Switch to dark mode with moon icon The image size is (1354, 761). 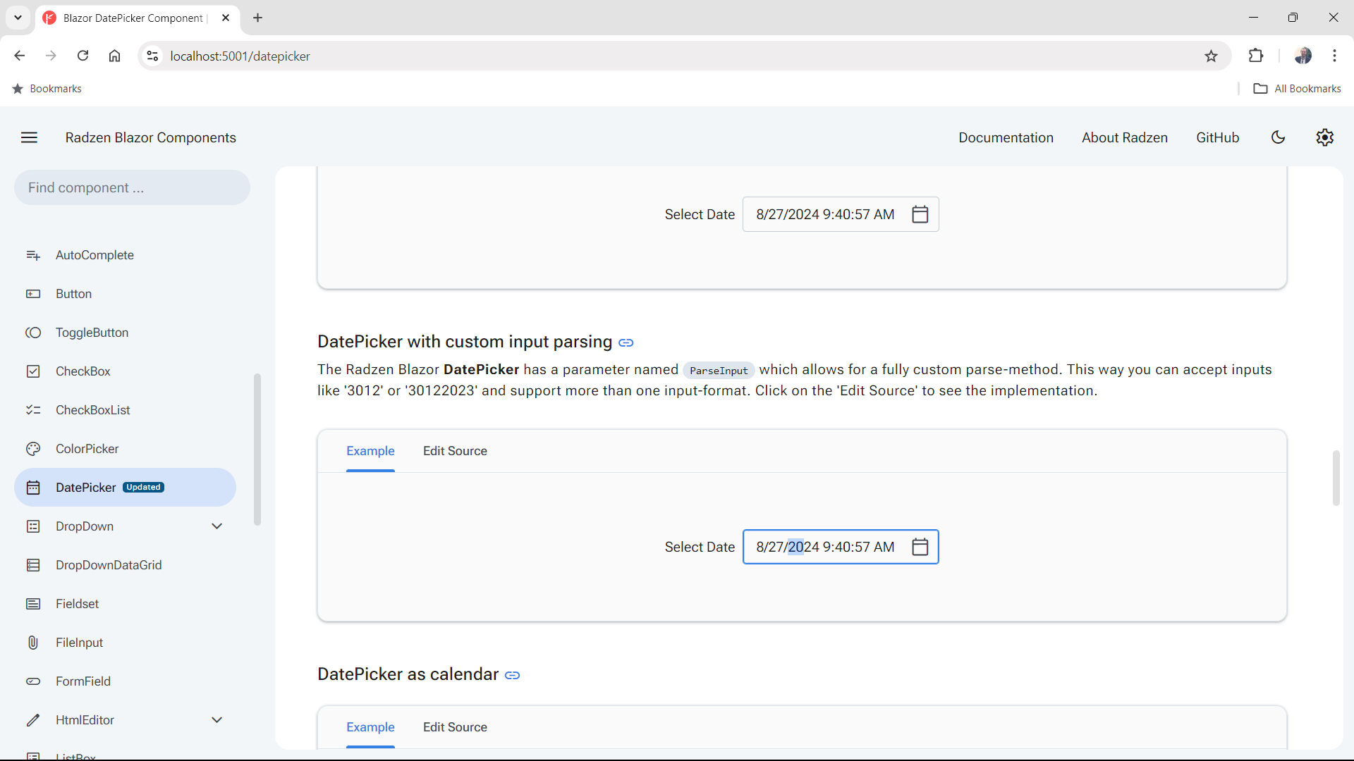[x=1278, y=137]
